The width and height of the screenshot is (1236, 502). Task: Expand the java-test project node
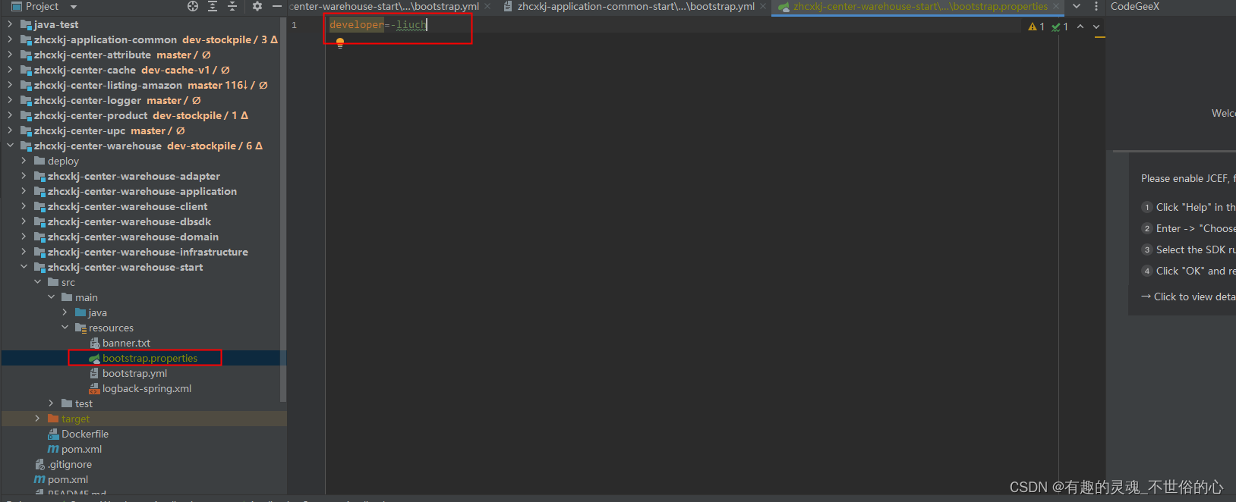[x=10, y=24]
